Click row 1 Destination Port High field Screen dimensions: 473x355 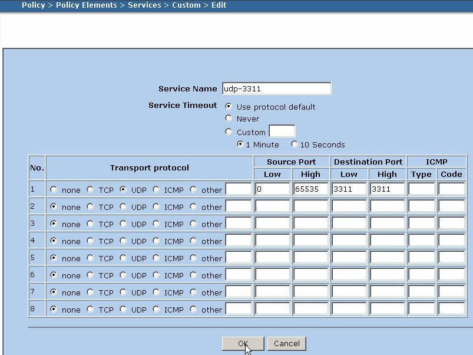(387, 189)
